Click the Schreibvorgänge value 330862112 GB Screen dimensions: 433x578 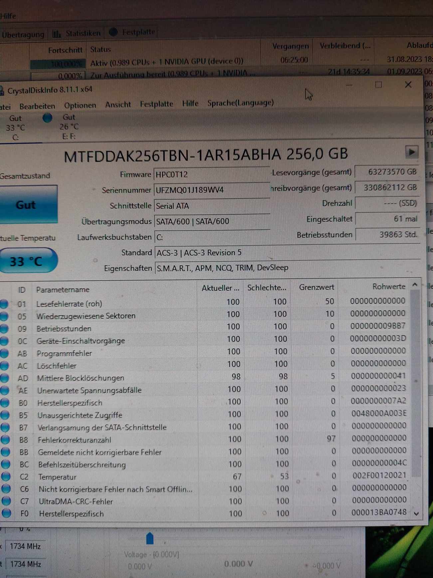pyautogui.click(x=387, y=188)
